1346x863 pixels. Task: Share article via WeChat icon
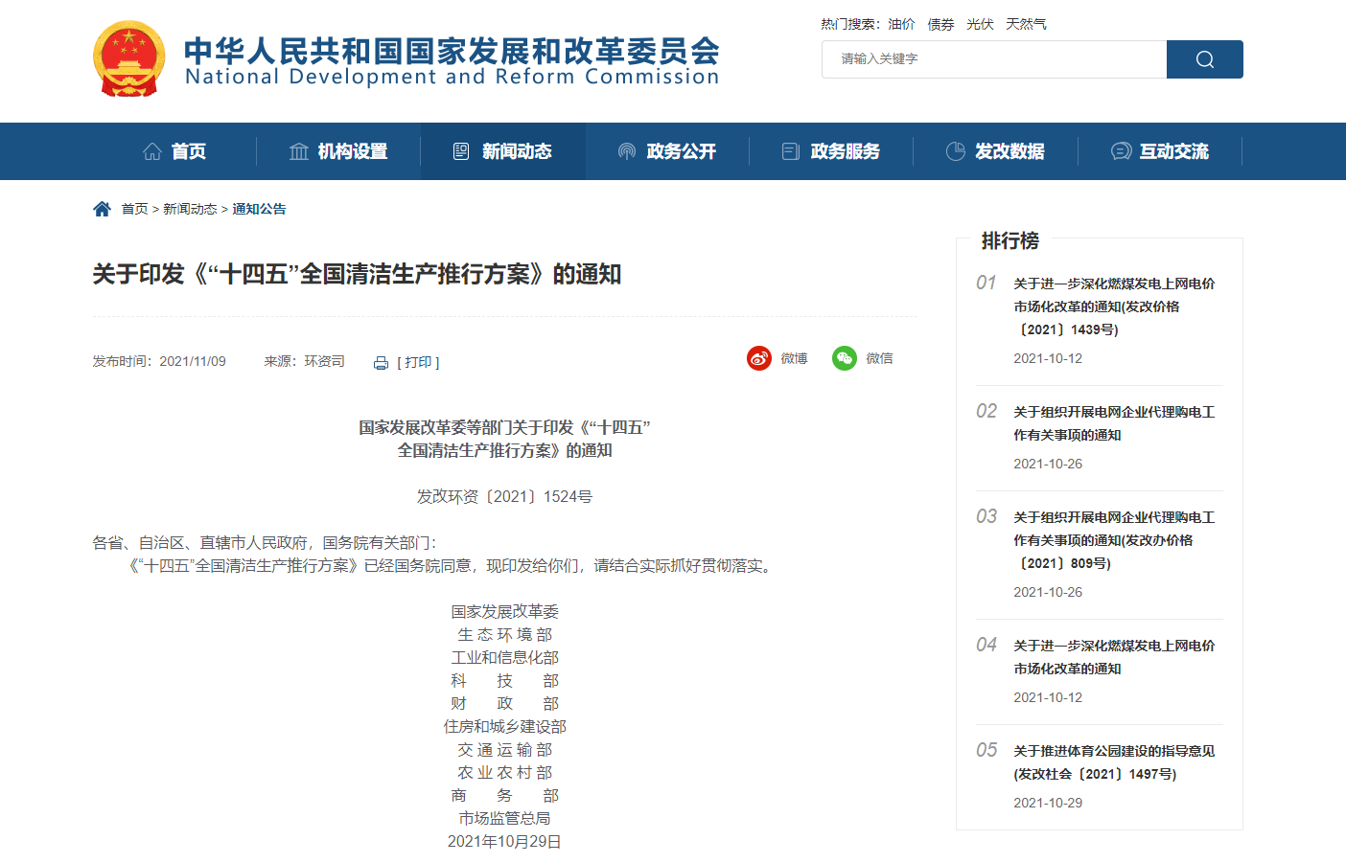pos(845,358)
